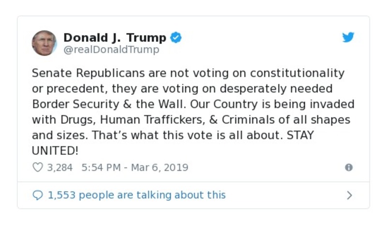The height and width of the screenshot is (226, 387).
Task: Click the 3,284 likes count
Action: [x=60, y=167]
